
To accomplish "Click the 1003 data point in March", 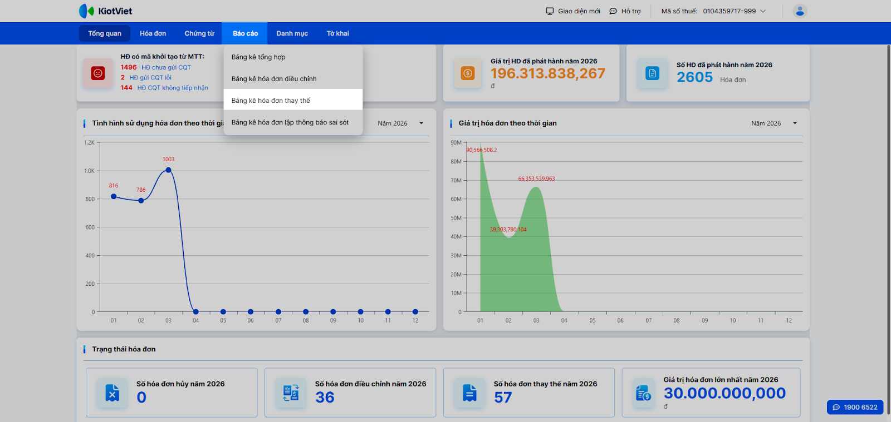I will tap(168, 170).
